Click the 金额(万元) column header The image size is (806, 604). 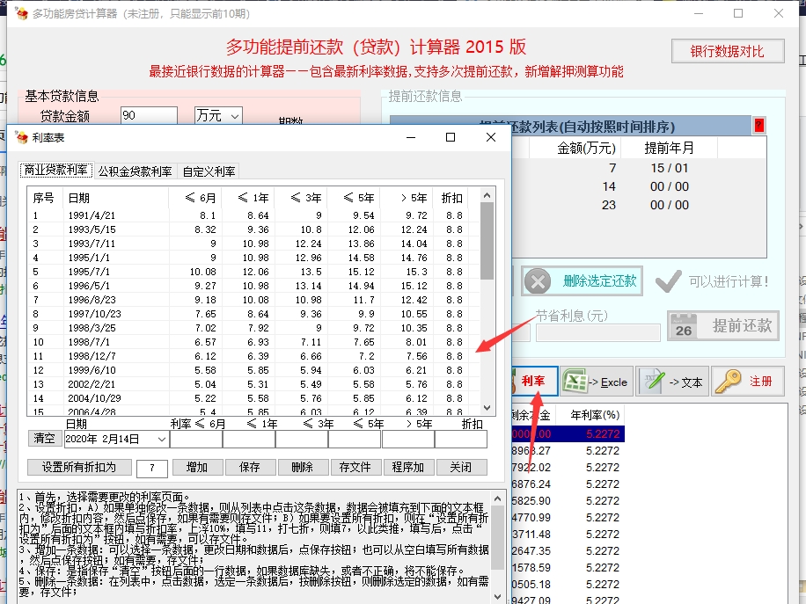575,149
